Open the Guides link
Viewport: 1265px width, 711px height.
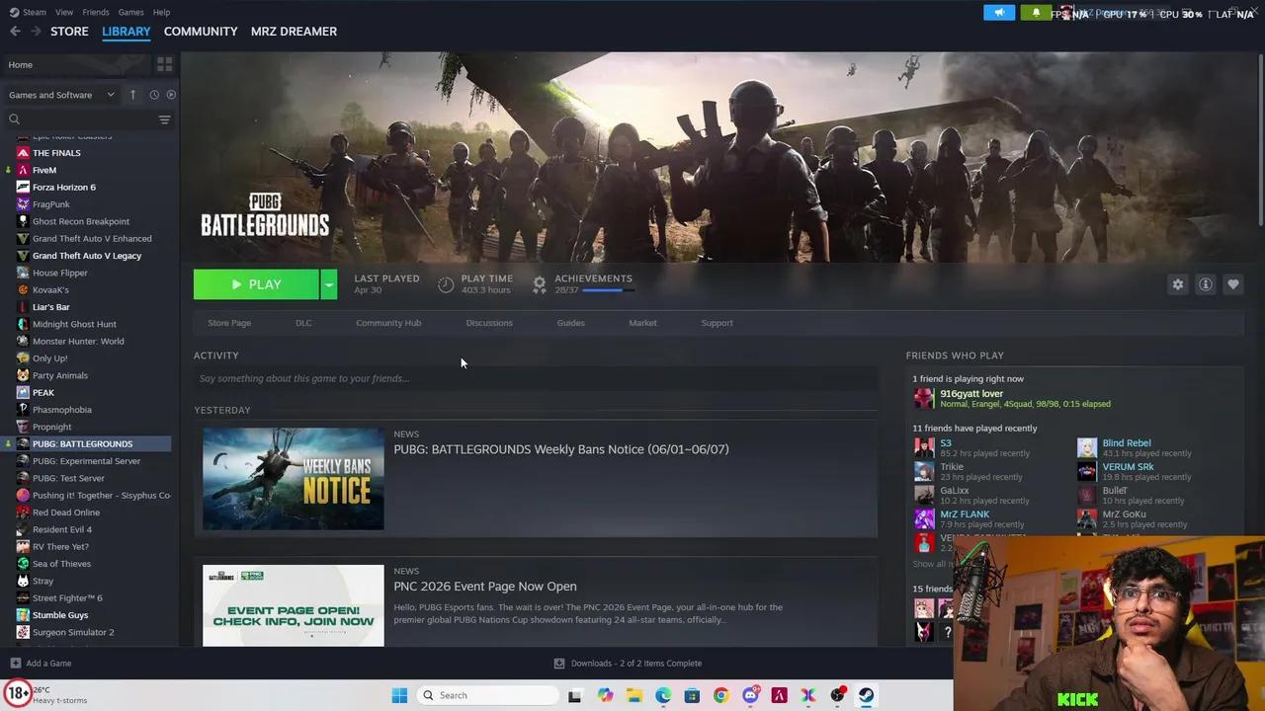tap(571, 323)
